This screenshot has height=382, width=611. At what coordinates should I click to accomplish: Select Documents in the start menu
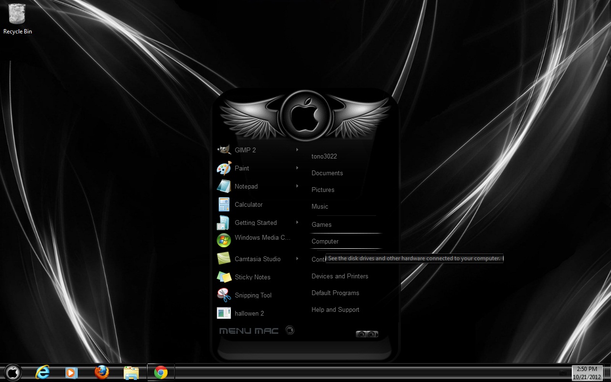tap(327, 173)
